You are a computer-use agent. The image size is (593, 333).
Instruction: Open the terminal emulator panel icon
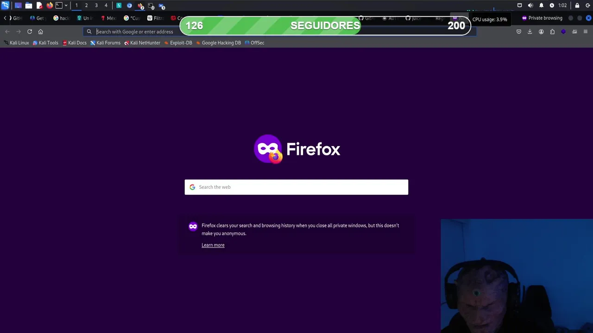pos(59,6)
